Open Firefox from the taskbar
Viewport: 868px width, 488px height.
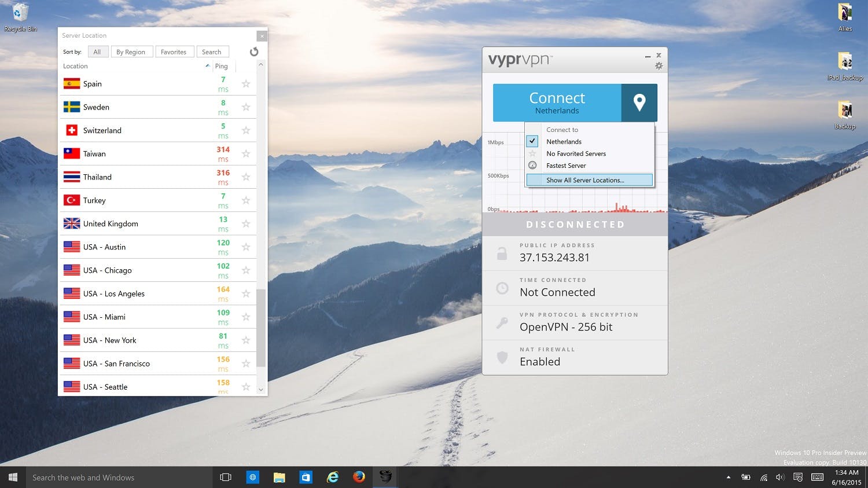359,478
